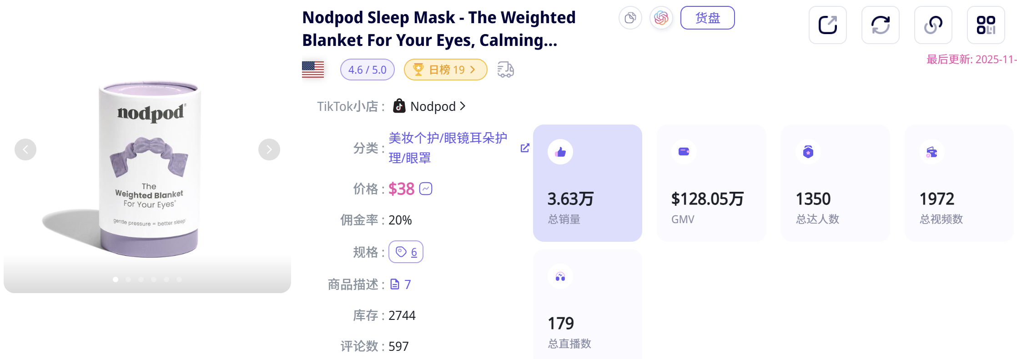1017x359 pixels.
Task: Open the product page with external link icon
Action: coord(827,25)
